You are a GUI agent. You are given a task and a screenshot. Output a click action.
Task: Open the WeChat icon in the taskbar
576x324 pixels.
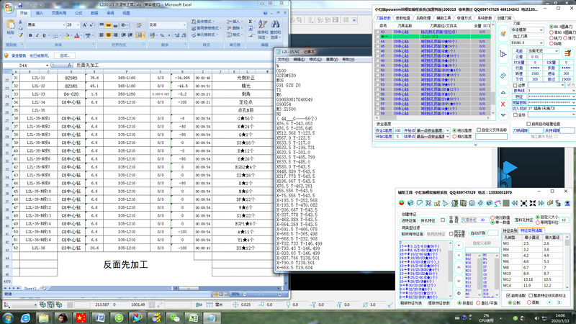[x=174, y=318]
